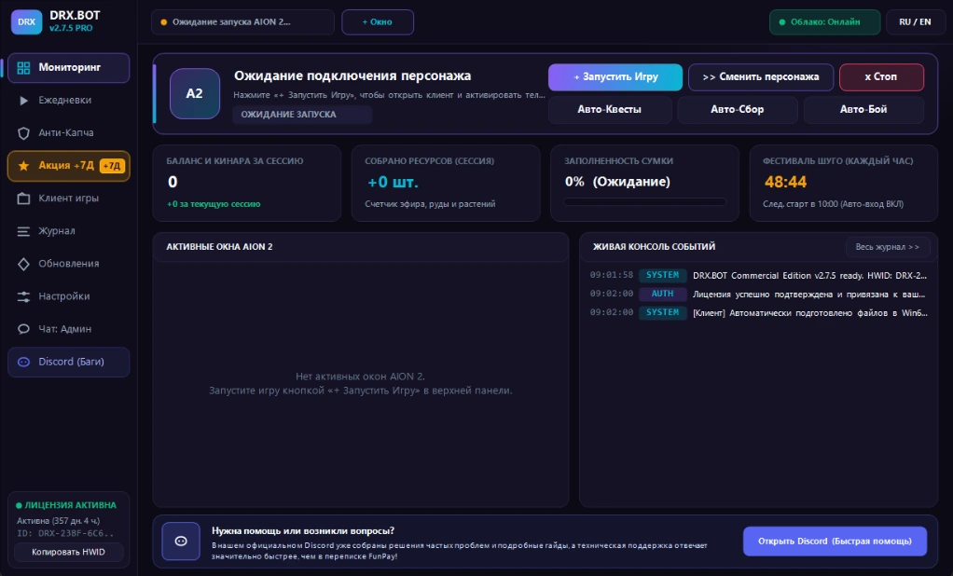Image resolution: width=953 pixels, height=576 pixels.
Task: Click the +0 шт. resources value
Action: [393, 182]
